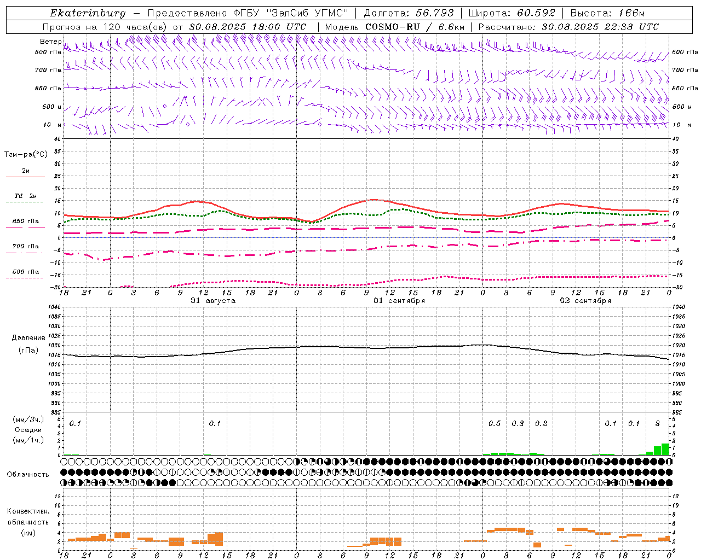The image size is (701, 560).
Task: Click "500 гПа" in the temperature legend
Action: pyautogui.click(x=25, y=272)
